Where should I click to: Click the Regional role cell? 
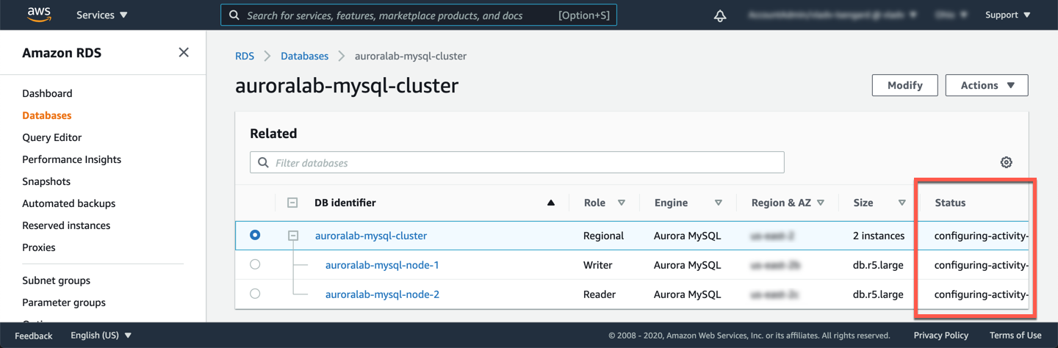click(603, 236)
